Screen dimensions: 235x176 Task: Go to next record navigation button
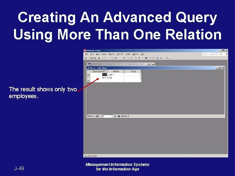[115, 116]
